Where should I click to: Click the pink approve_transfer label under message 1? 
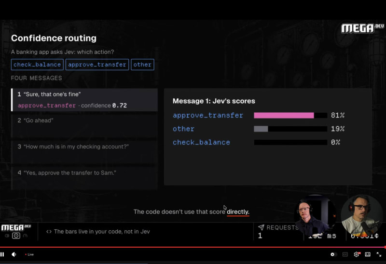pyautogui.click(x=47, y=106)
